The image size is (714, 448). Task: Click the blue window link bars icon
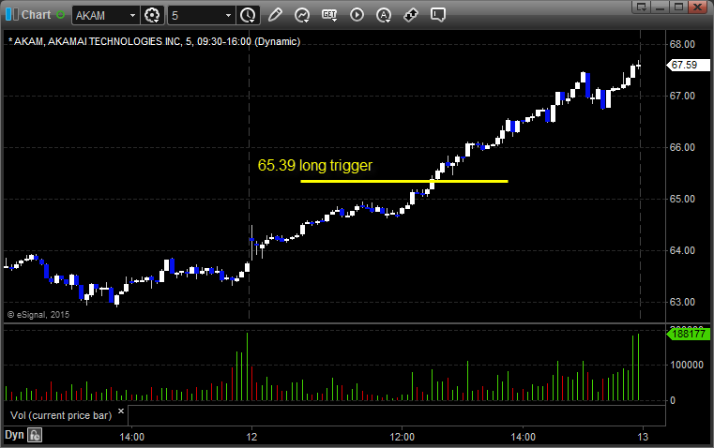(12, 15)
